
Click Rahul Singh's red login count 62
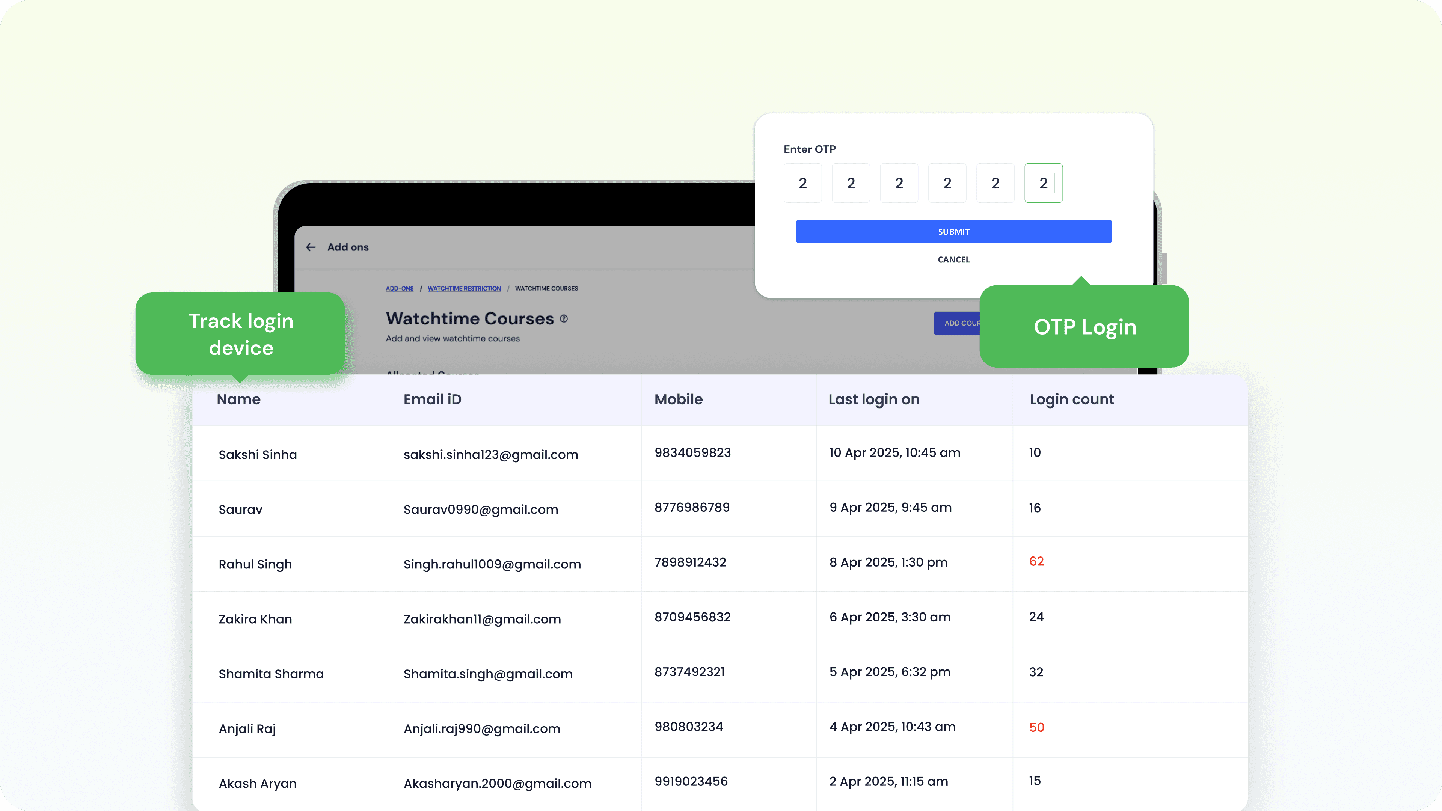pyautogui.click(x=1036, y=561)
